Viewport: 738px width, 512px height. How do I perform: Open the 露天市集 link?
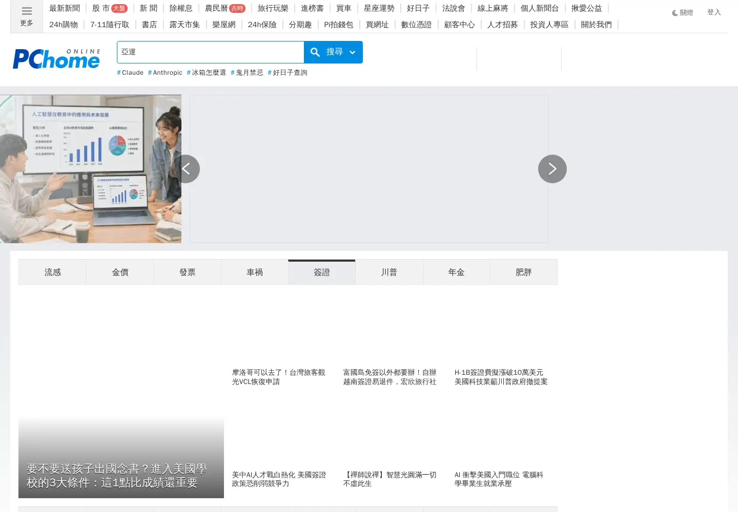click(x=184, y=25)
